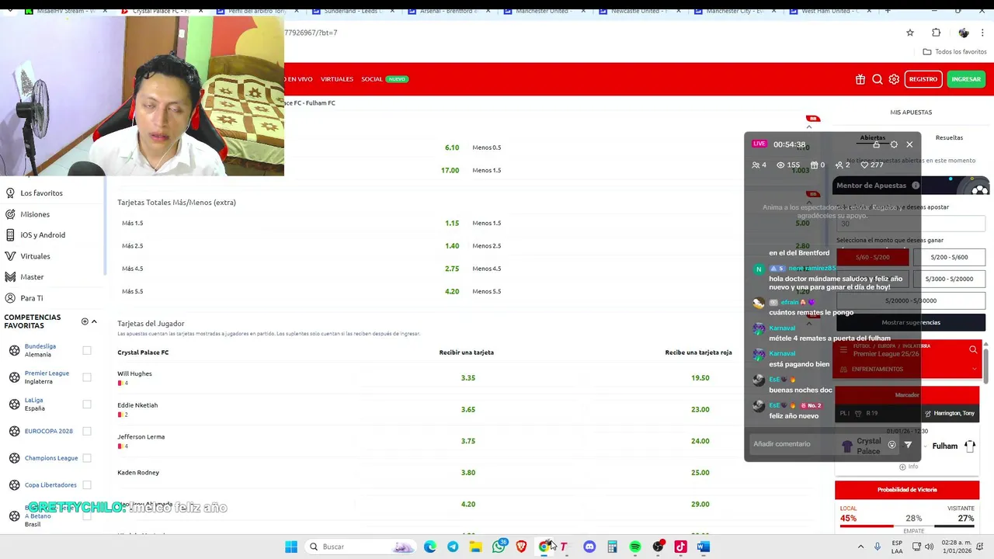Switch to the Abiertas bets tab

(x=873, y=137)
